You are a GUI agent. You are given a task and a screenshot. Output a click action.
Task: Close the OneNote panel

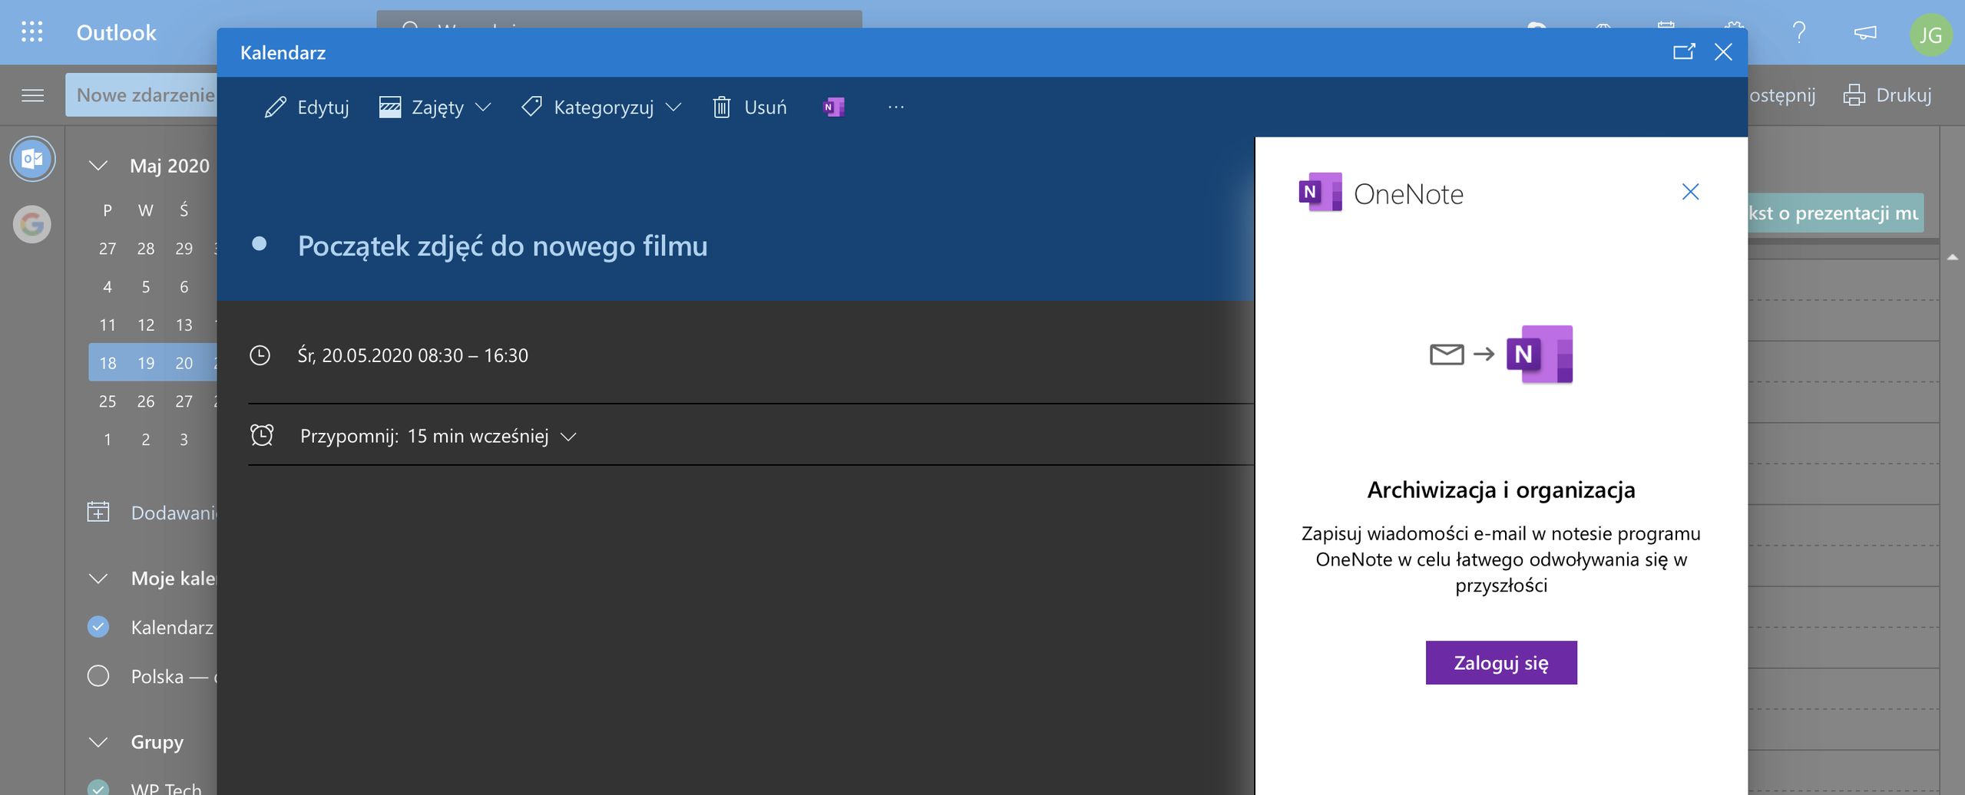click(x=1690, y=192)
